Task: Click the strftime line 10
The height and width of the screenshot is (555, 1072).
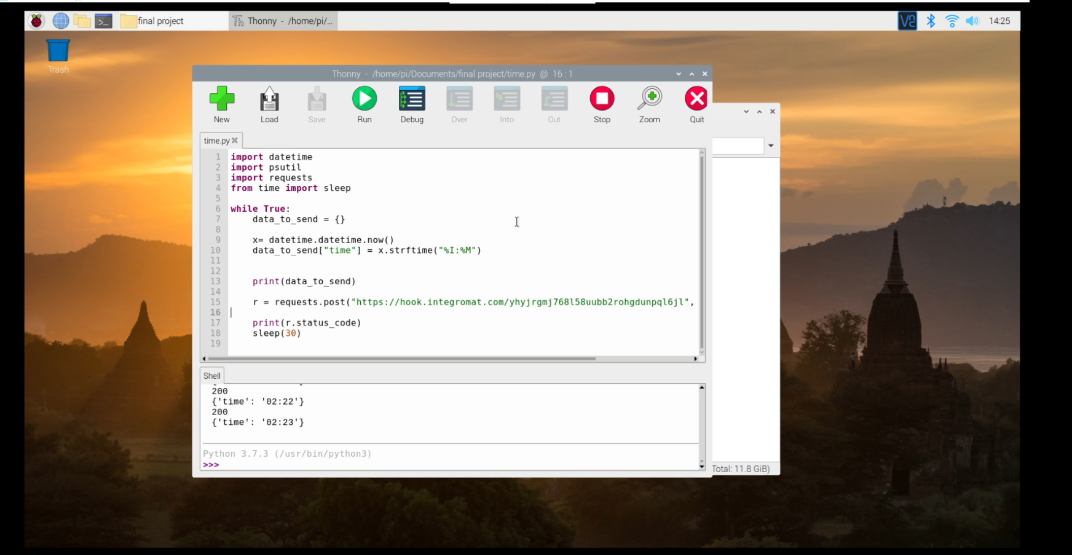Action: click(367, 250)
